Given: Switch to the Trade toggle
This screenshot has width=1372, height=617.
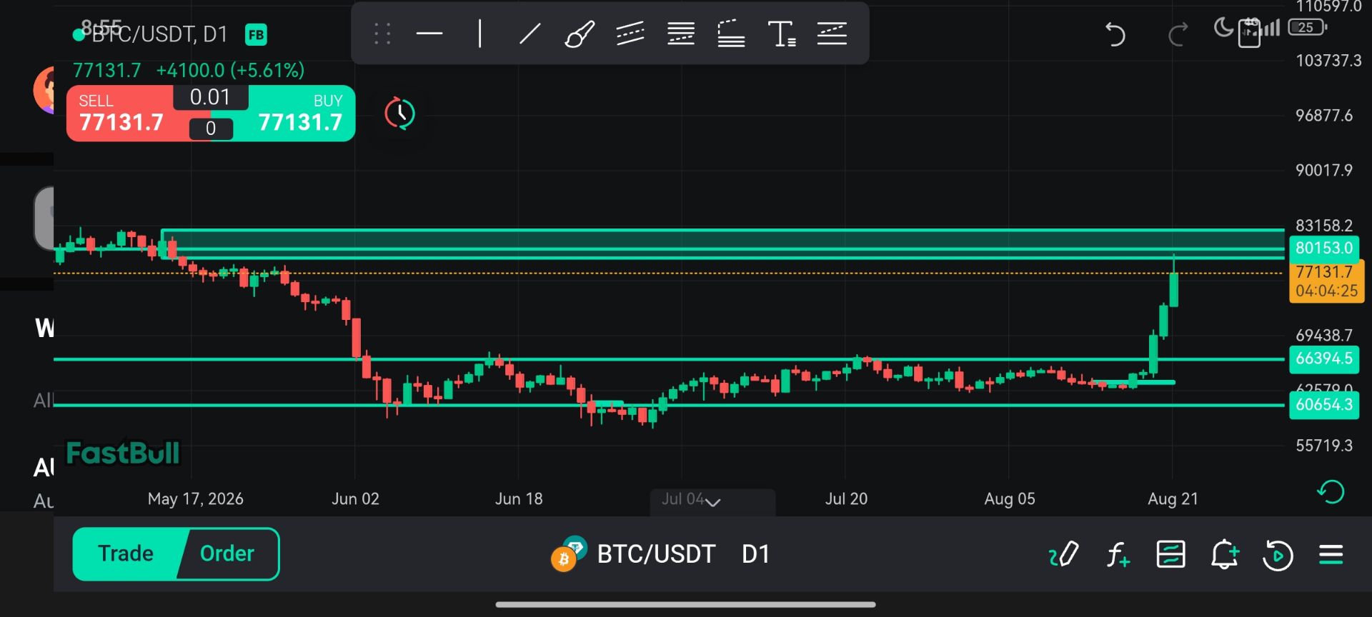Looking at the screenshot, I should point(126,553).
